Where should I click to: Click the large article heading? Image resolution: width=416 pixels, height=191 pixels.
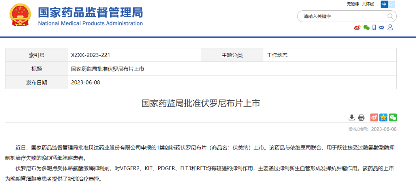[201, 103]
